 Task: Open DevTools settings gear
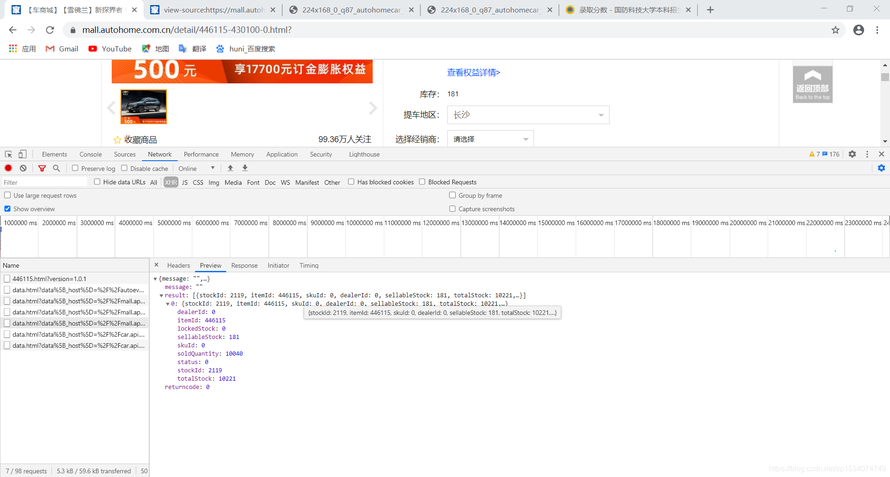852,154
